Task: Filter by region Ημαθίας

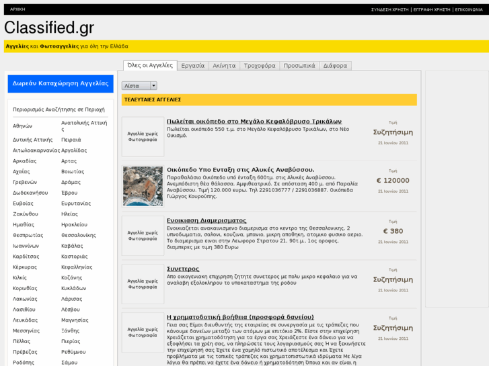Action: (24, 224)
